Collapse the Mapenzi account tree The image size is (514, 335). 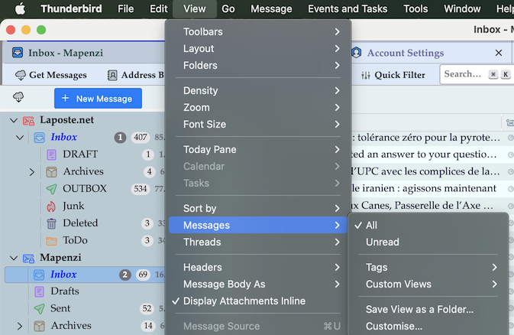(x=14, y=259)
